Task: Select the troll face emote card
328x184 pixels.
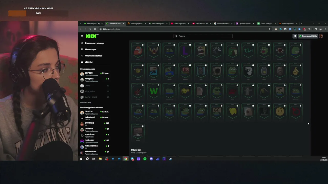Action: point(248,72)
